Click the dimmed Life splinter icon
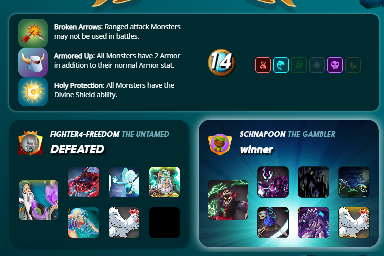The image size is (384, 256). [317, 65]
